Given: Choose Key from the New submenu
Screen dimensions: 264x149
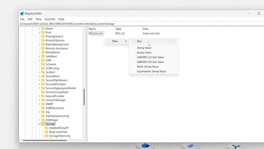Looking at the screenshot, I should click(153, 41).
